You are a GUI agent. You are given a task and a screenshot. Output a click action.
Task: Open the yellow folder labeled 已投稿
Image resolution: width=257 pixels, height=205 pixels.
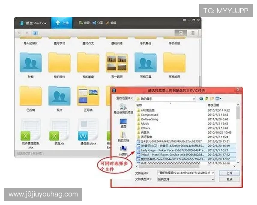pos(31,96)
